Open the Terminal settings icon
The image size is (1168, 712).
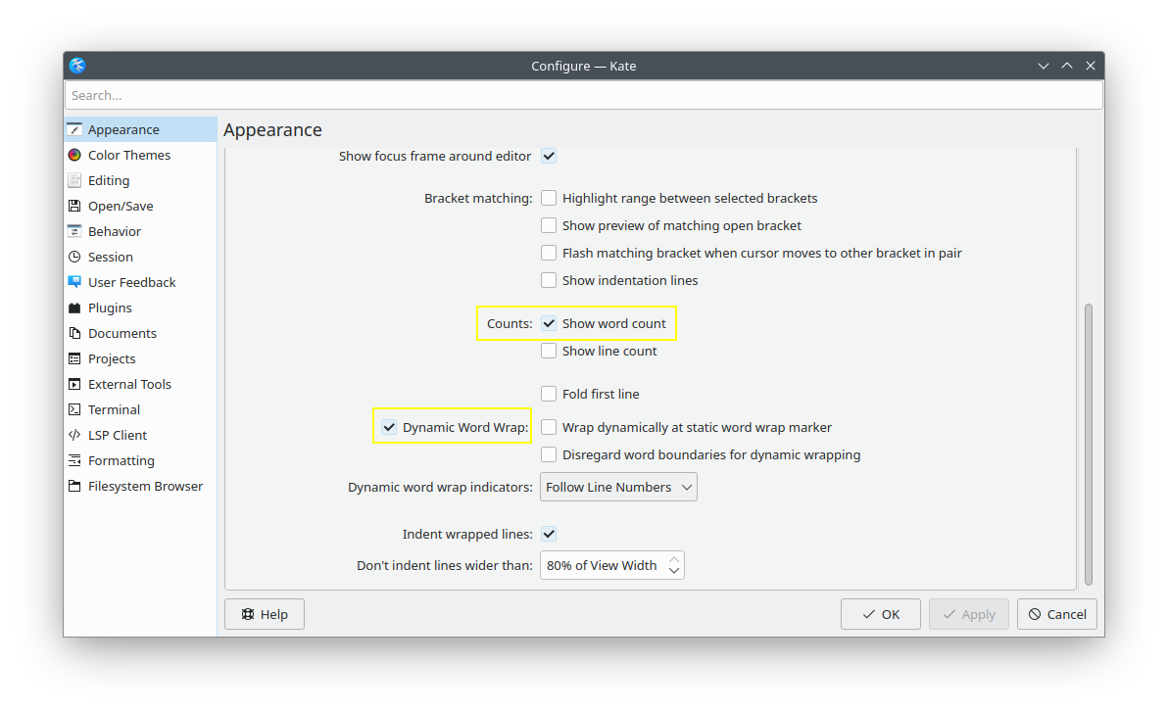coord(74,409)
